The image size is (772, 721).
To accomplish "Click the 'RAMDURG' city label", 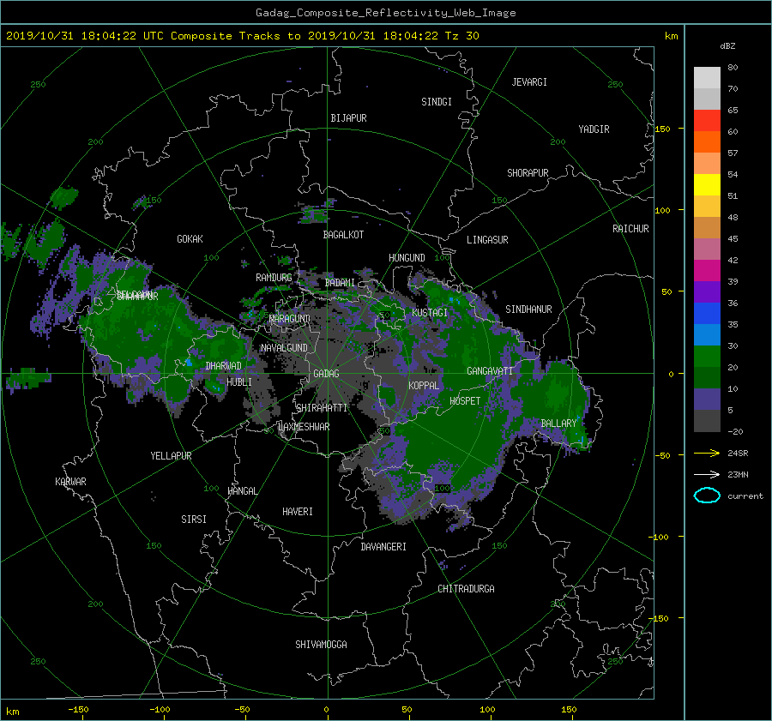I will pyautogui.click(x=274, y=278).
